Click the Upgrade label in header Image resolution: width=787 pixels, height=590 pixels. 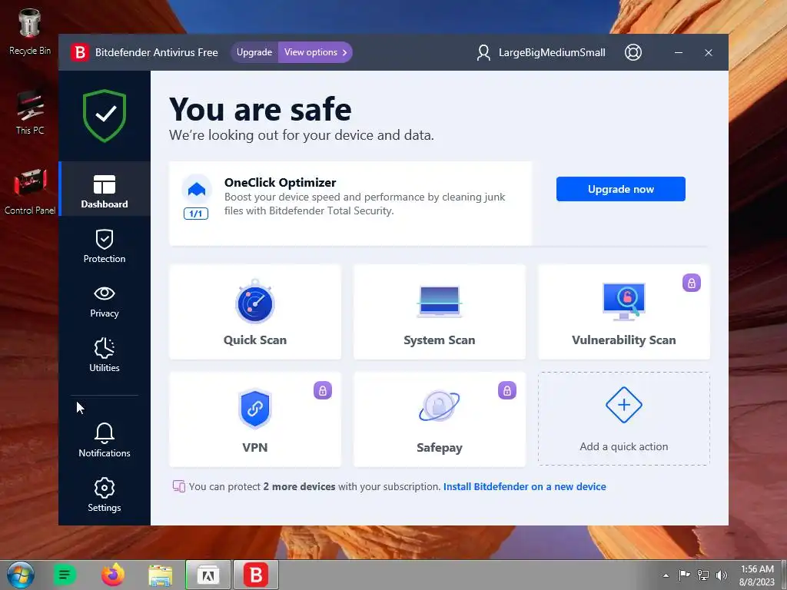[x=254, y=52]
